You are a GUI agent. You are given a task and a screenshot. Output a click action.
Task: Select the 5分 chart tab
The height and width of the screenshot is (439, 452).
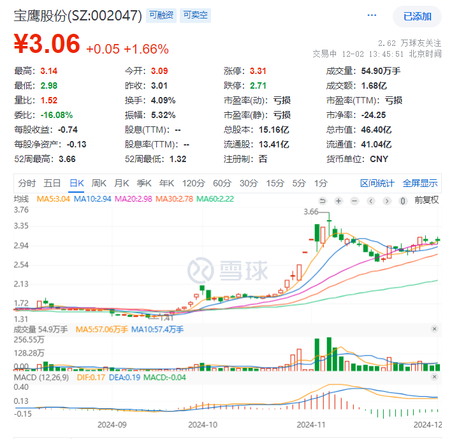point(298,183)
